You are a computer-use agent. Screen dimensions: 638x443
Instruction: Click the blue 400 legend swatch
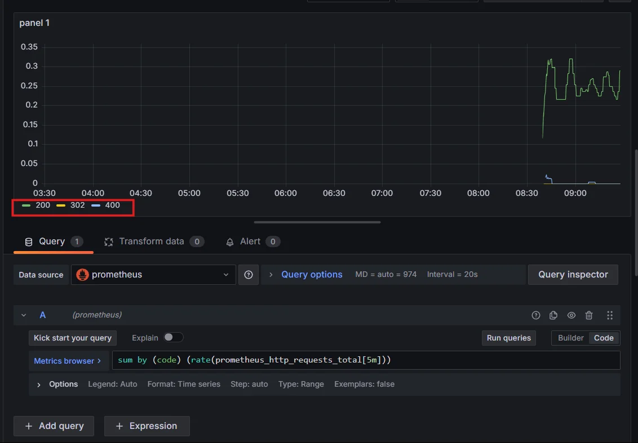click(x=96, y=205)
